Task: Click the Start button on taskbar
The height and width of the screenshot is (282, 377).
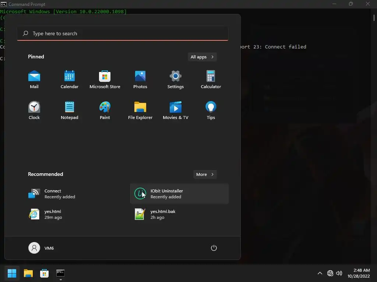Action: [x=12, y=273]
